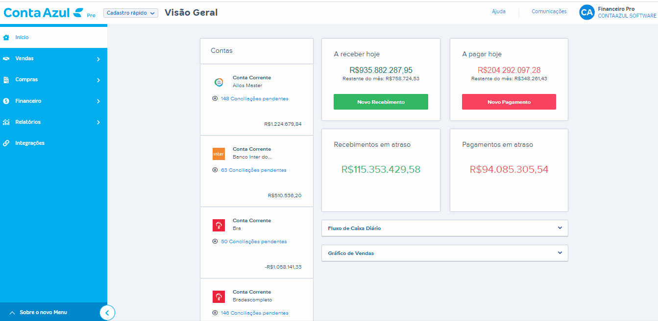Click the Ailos Master bank logo

click(x=219, y=82)
